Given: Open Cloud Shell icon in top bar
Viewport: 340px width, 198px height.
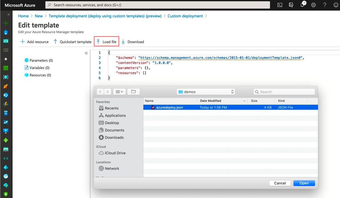Looking at the screenshot, I should pos(280,5).
